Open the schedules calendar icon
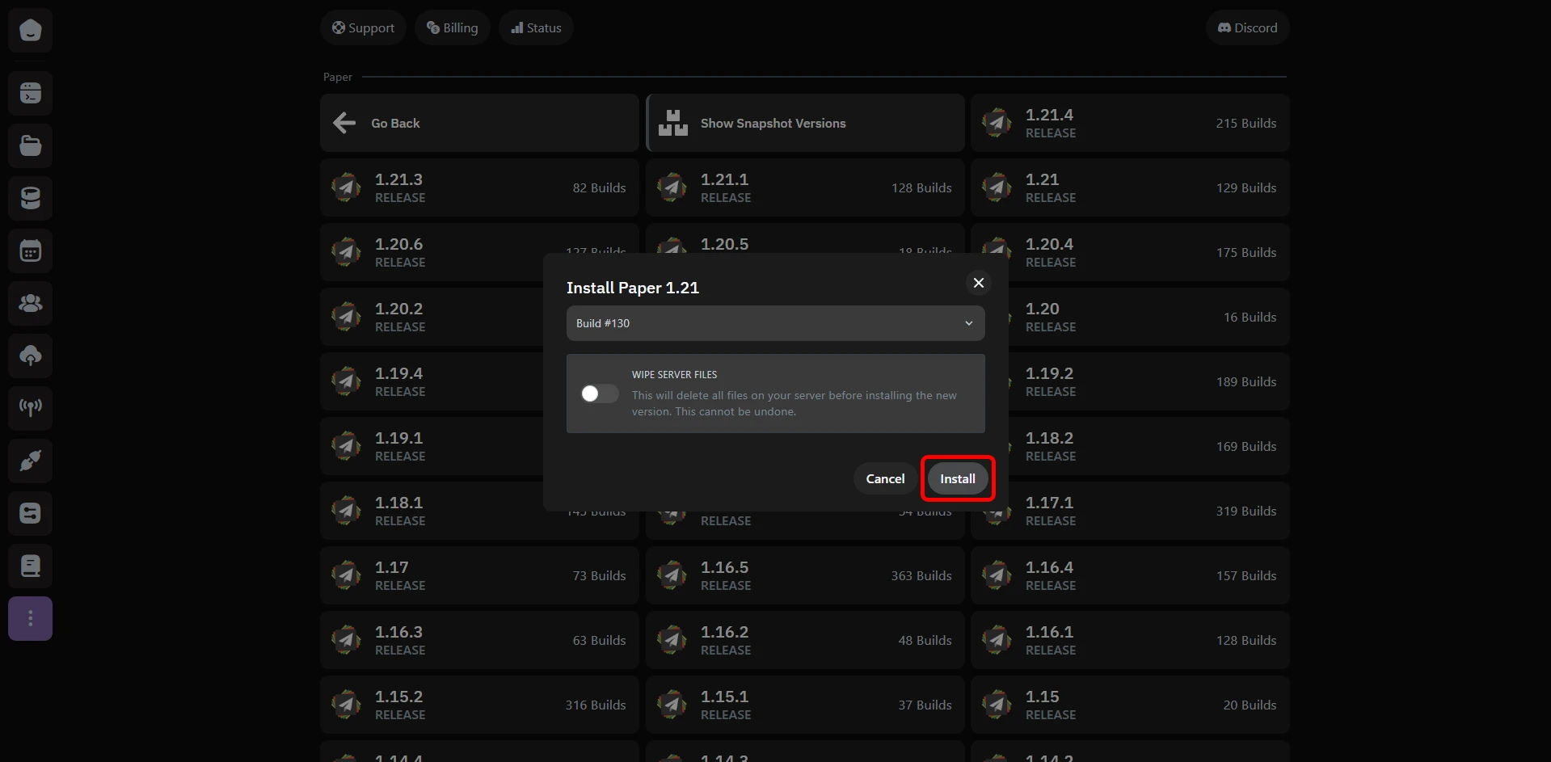The width and height of the screenshot is (1551, 762). click(x=31, y=250)
